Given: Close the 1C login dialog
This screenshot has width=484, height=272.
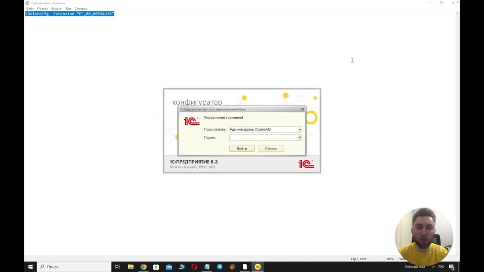Looking at the screenshot, I should 302,109.
